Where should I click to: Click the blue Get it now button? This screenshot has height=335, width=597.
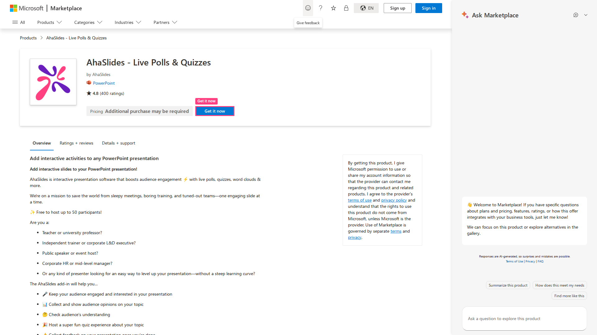(x=215, y=111)
